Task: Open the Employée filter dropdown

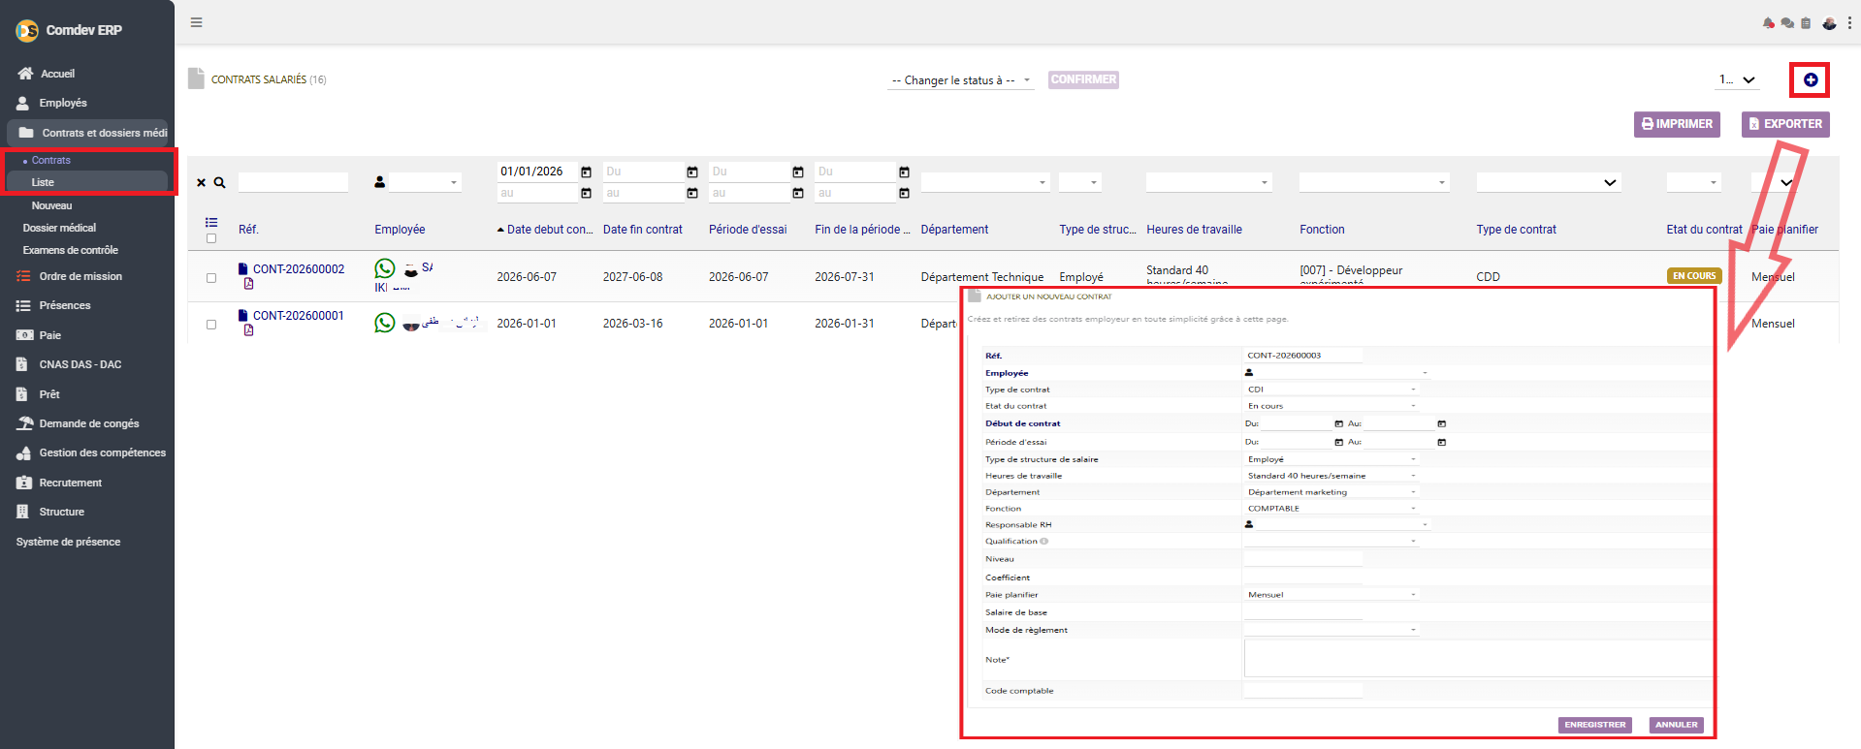Action: click(424, 182)
